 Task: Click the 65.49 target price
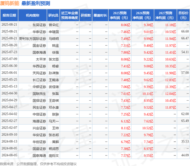(x=185, y=121)
